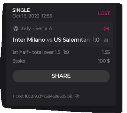This screenshot has width=127, height=113.
Task: Click the pink live broadcast icon
Action: pyautogui.click(x=106, y=28)
